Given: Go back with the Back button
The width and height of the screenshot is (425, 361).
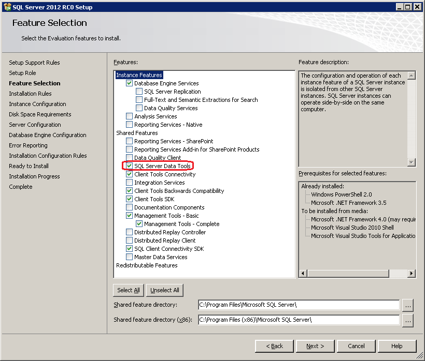Looking at the screenshot, I should pyautogui.click(x=274, y=346).
